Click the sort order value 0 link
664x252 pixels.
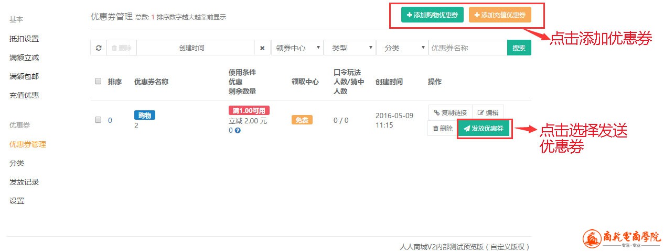[110, 120]
